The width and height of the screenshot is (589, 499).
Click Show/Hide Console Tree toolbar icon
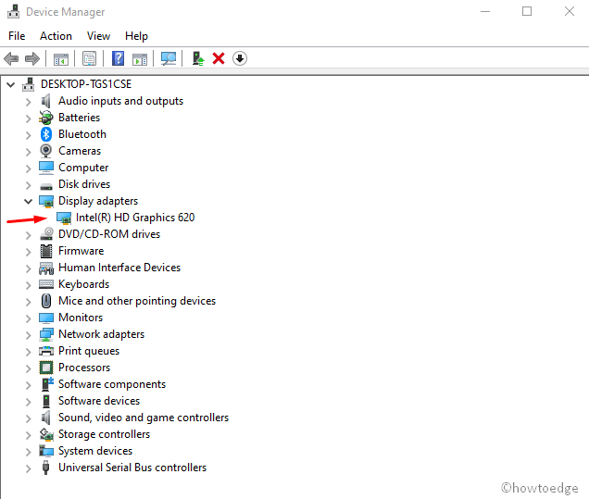pyautogui.click(x=61, y=58)
